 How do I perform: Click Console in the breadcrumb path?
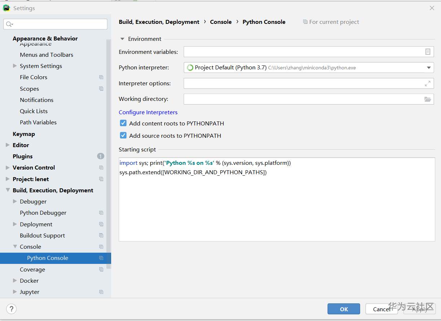click(x=221, y=22)
